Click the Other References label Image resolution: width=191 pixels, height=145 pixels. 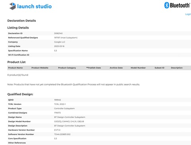click(x=17, y=143)
